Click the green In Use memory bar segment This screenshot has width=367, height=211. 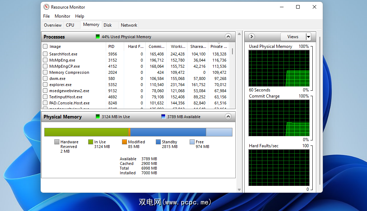pyautogui.click(x=86, y=132)
